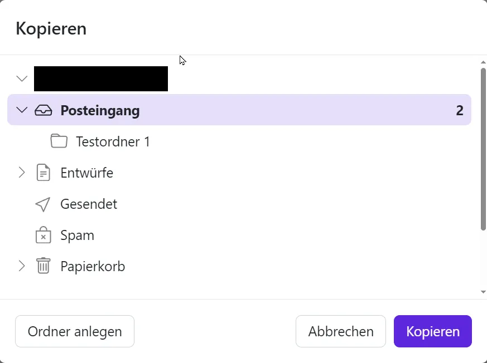Cancel the dialog via Abbrechen

click(x=340, y=331)
